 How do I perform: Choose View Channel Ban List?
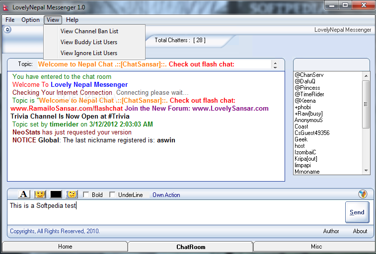coord(94,31)
